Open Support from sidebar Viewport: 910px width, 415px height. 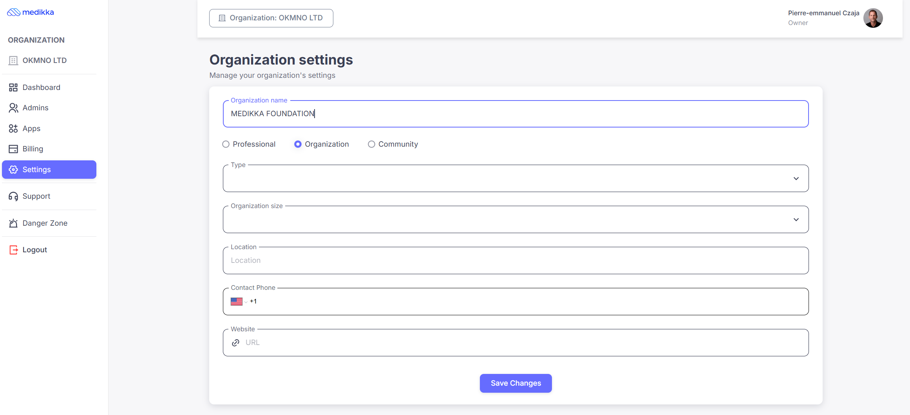[49, 196]
